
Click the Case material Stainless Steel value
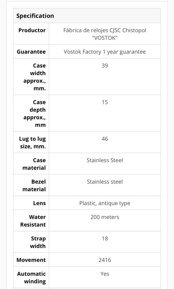tap(105, 160)
